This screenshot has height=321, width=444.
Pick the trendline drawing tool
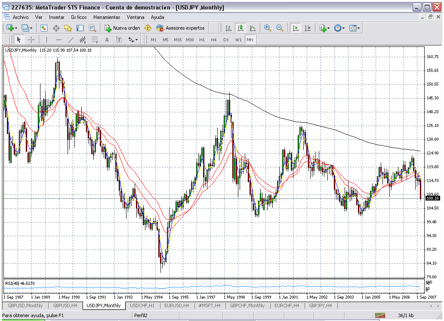click(71, 40)
